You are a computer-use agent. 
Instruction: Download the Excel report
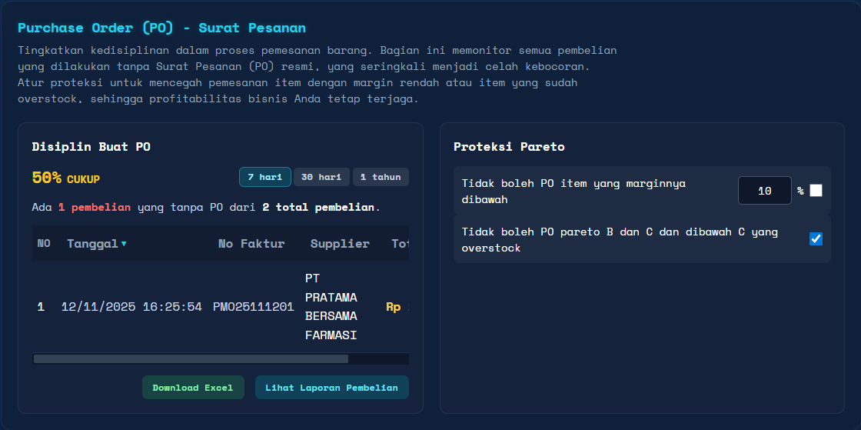[x=193, y=388]
